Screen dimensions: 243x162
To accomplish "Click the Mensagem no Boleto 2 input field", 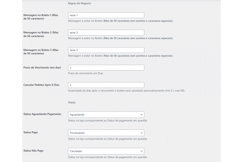I will [106, 33].
